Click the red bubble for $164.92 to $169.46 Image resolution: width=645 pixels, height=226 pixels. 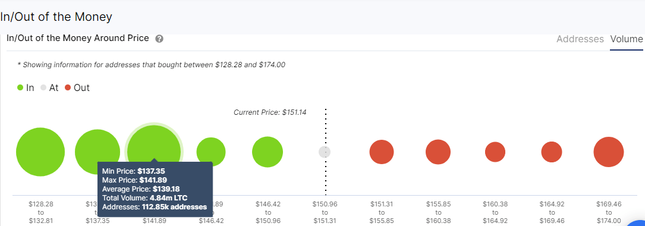pos(552,152)
